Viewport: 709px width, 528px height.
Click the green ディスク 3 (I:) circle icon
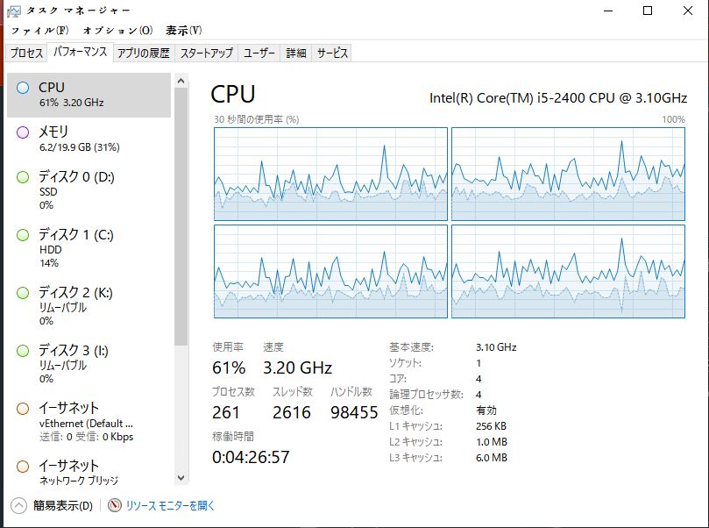coord(23,351)
